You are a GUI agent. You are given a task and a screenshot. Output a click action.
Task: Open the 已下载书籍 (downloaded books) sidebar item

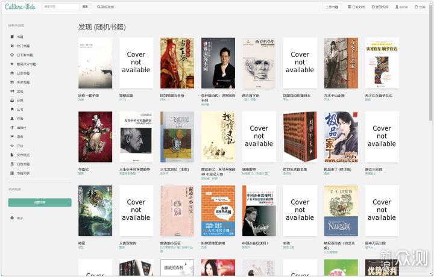click(24, 55)
